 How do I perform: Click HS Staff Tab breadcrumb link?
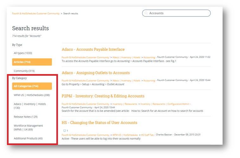pos(147,135)
